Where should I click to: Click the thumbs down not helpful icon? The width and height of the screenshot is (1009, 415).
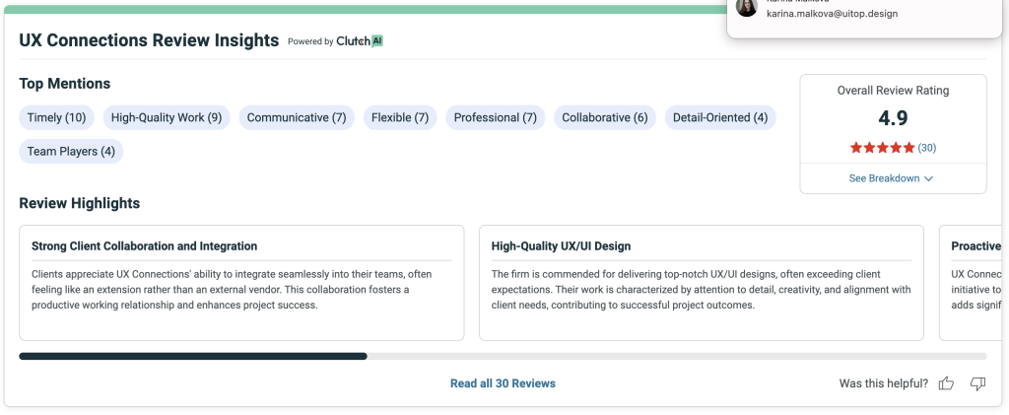click(x=977, y=383)
